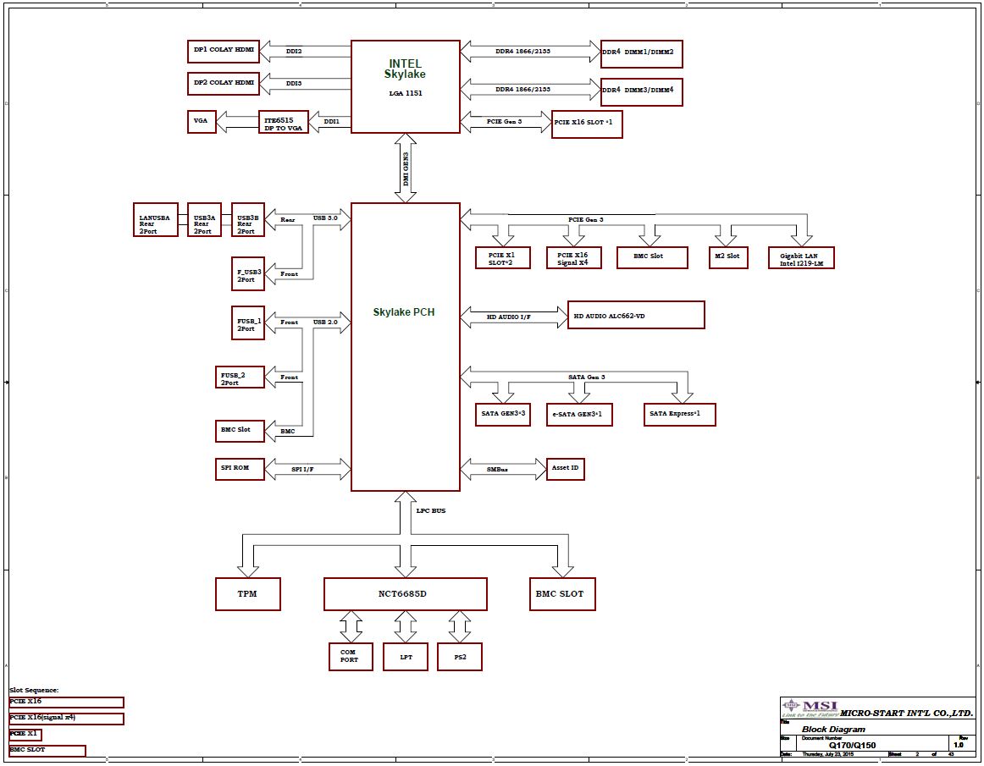Click the SATA Express*1 box
Viewport: 984px width, 766px height.
coord(680,415)
